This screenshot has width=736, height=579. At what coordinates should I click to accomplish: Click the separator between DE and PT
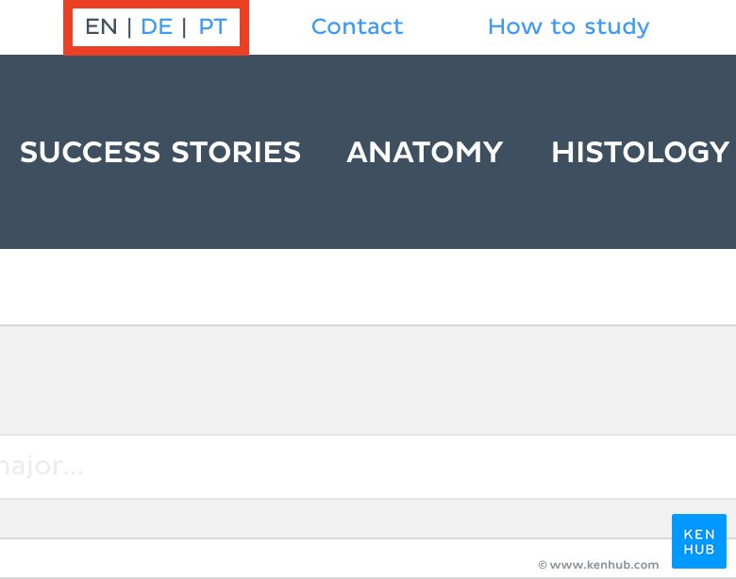click(x=185, y=26)
